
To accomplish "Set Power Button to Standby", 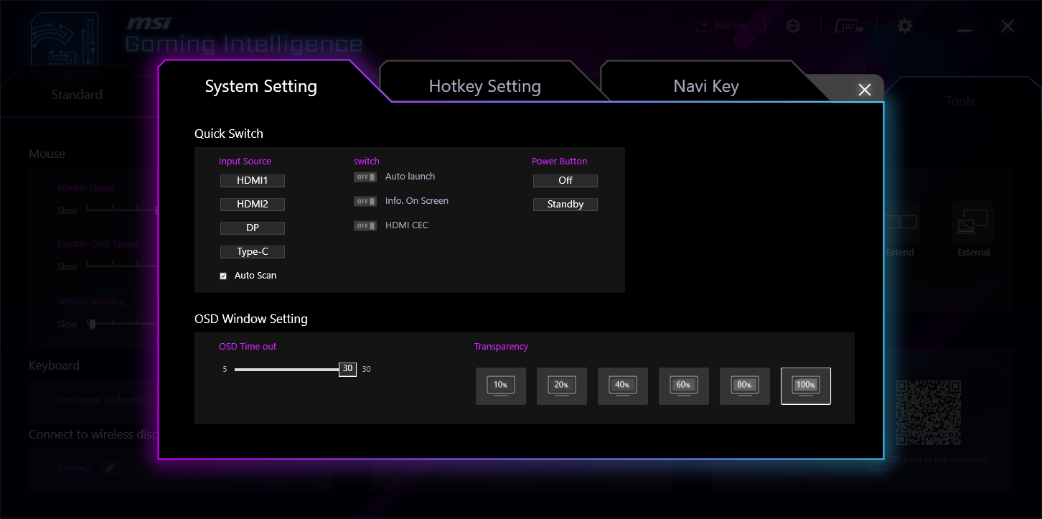I will click(x=565, y=205).
